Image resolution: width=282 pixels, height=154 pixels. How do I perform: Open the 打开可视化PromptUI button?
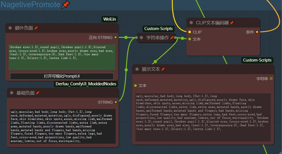(x=62, y=76)
